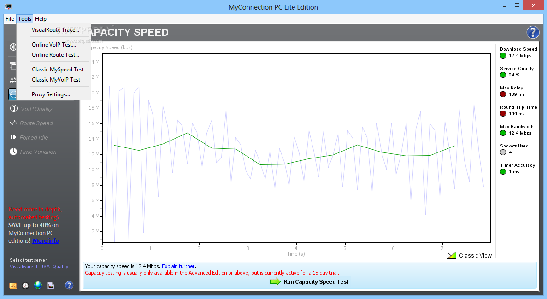
Task: Open the chart report document icon
Action: tap(51, 286)
